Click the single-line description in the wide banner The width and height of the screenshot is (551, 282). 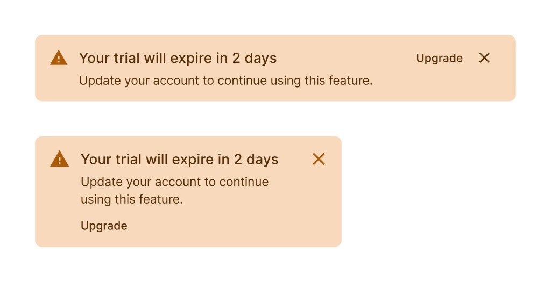click(x=225, y=81)
